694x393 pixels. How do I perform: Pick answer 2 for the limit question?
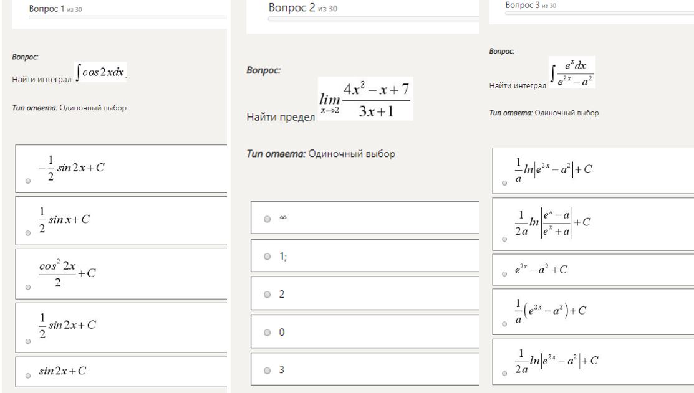point(267,295)
